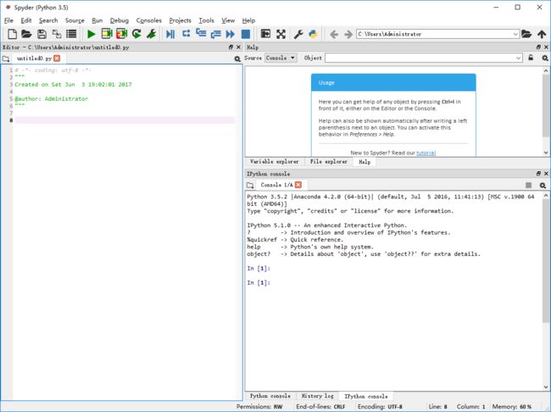Switch to the Variable explorer tab
The image size is (551, 412).
pos(275,162)
